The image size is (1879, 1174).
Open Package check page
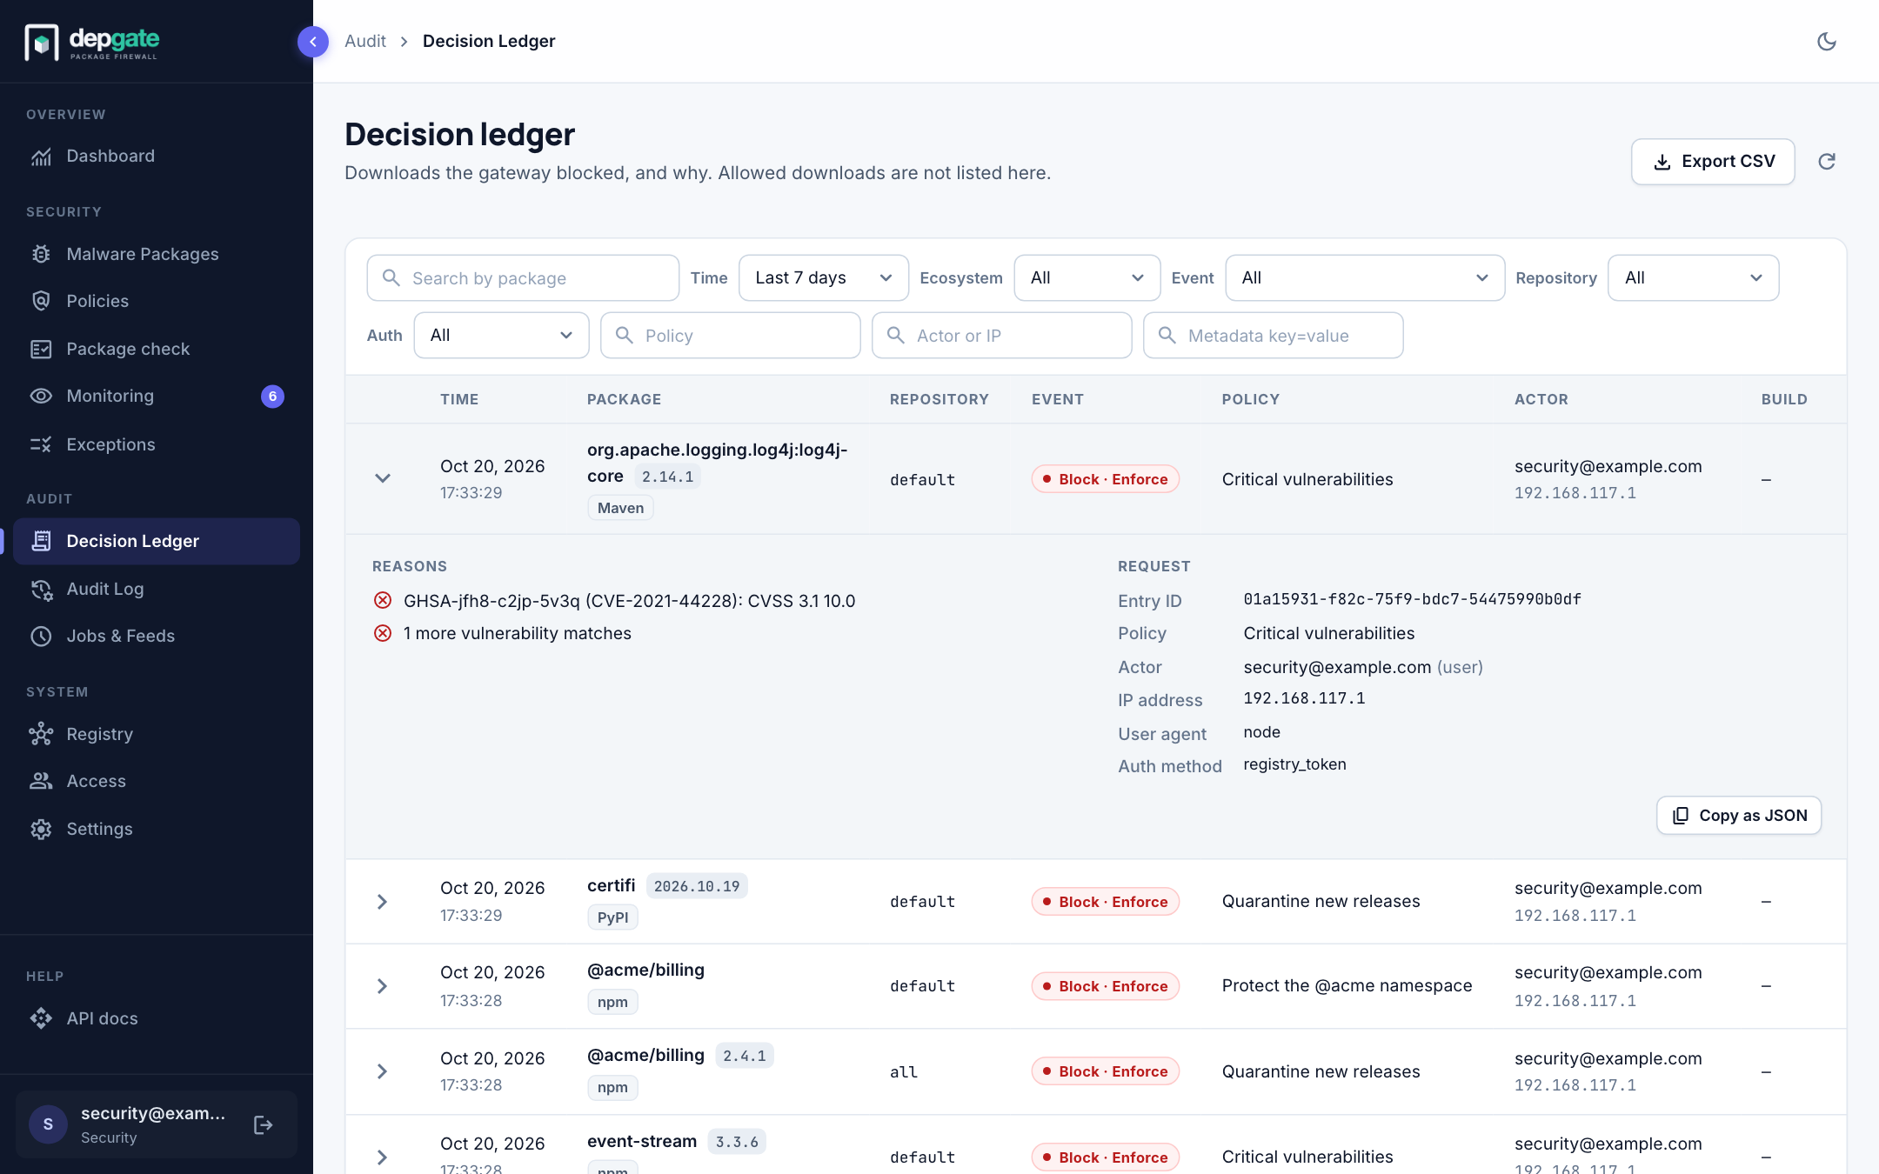click(157, 349)
